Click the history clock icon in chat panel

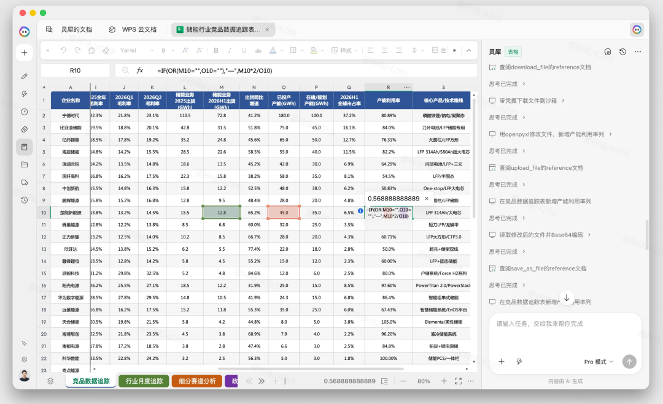coord(622,51)
